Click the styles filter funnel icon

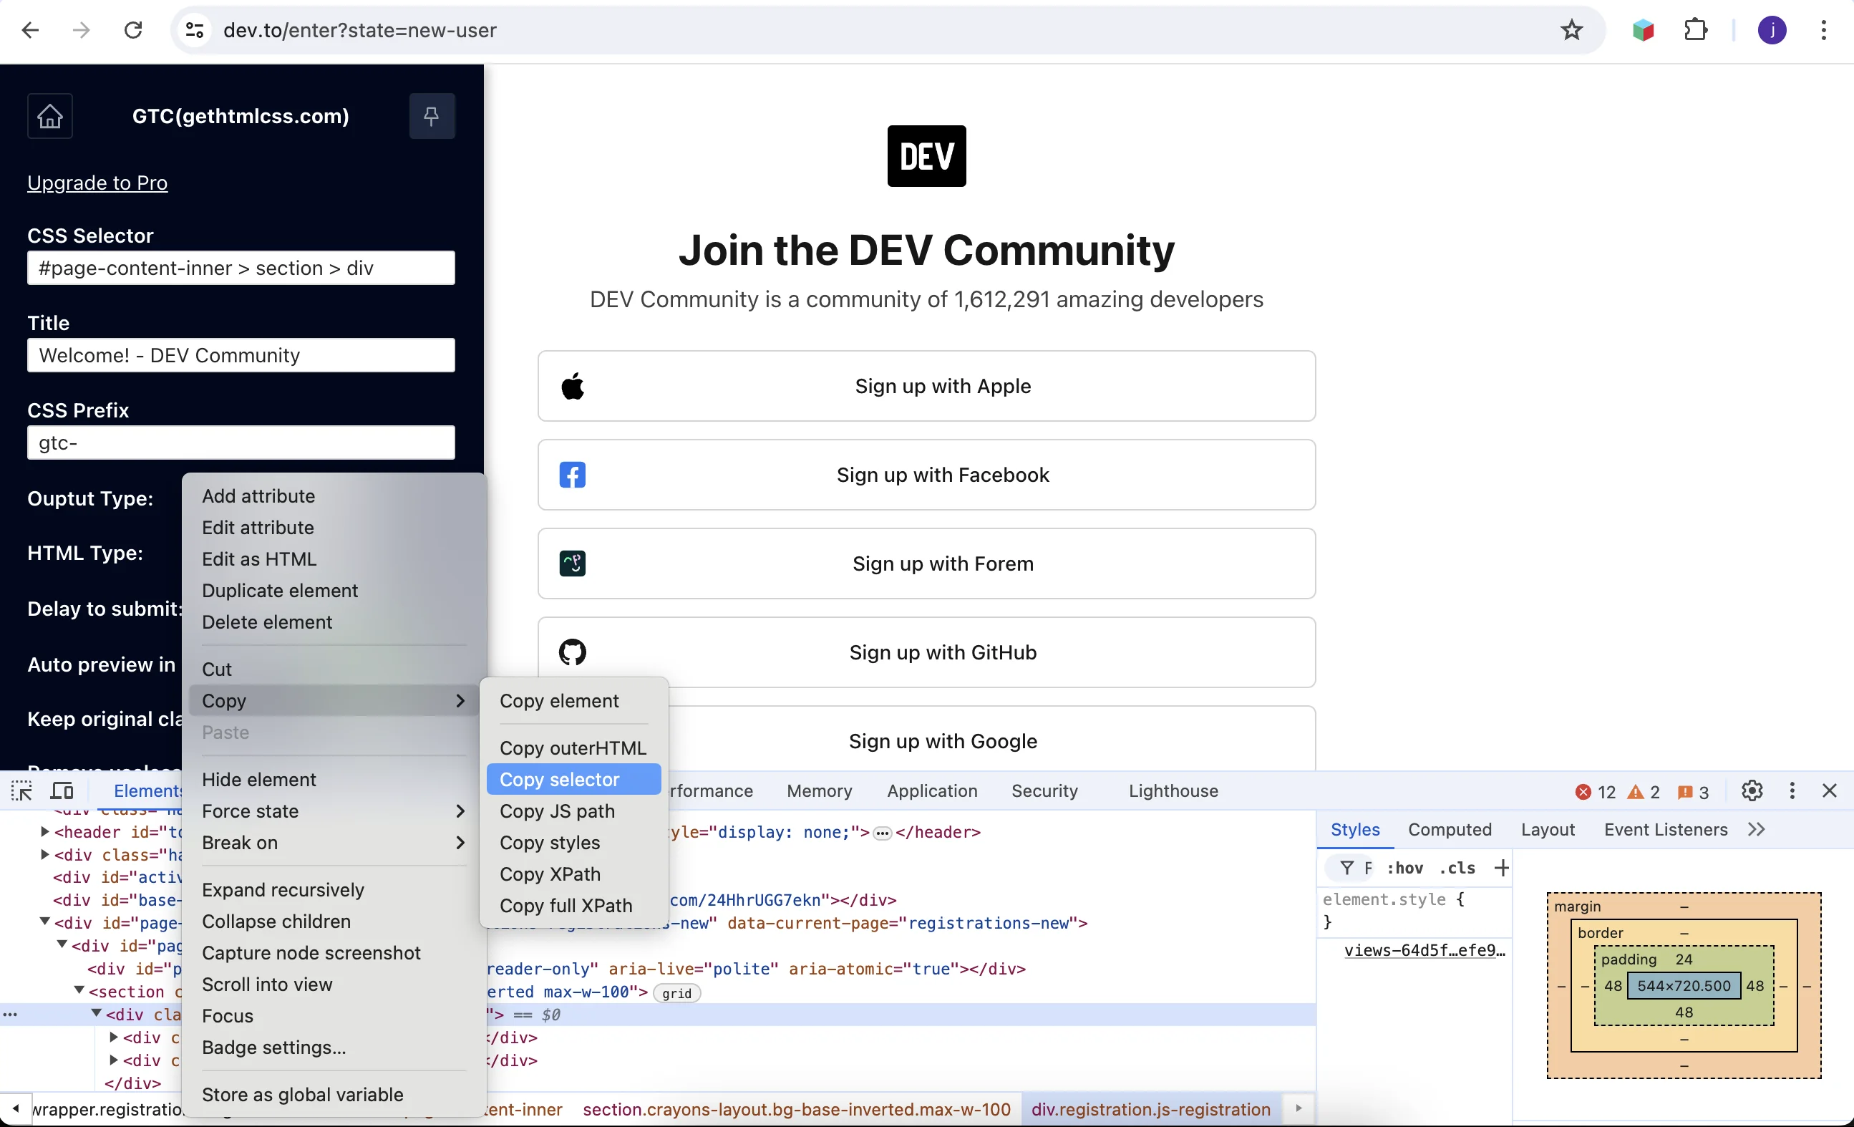[x=1347, y=868]
